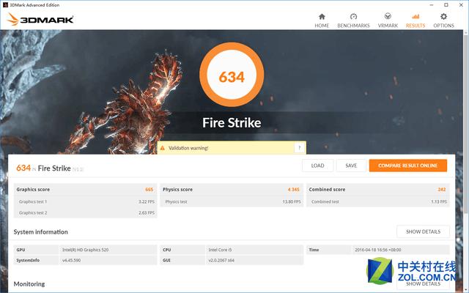
Task: Click the GPU value Intel(R) HD Graphics 520
Action: (x=86, y=250)
